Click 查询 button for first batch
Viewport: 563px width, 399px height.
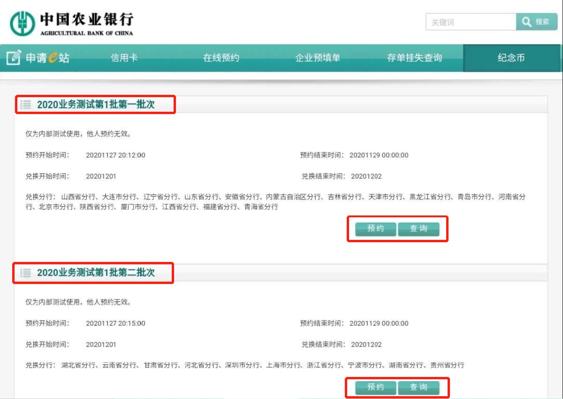[418, 229]
